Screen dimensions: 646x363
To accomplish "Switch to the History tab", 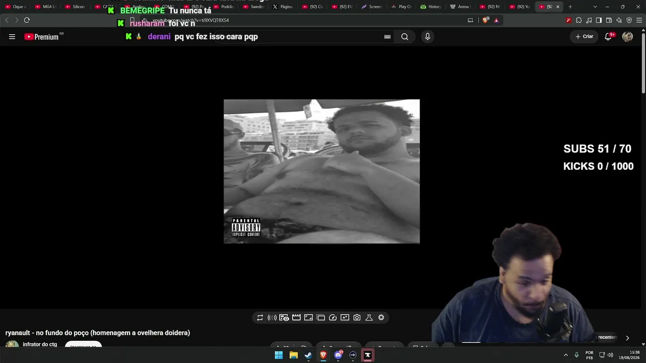I will [432, 7].
